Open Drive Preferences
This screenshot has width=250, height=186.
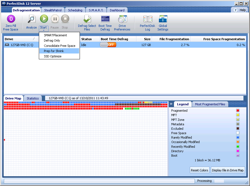coord(122,23)
